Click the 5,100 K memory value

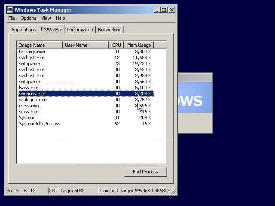click(143, 88)
